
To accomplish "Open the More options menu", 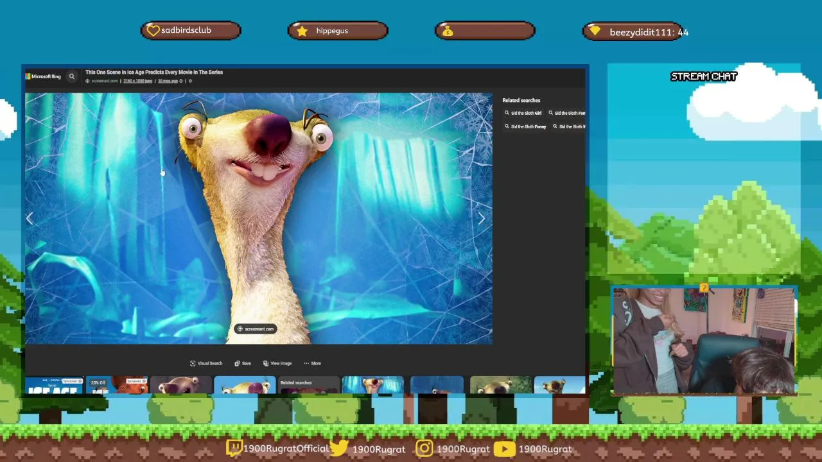I will click(x=312, y=363).
